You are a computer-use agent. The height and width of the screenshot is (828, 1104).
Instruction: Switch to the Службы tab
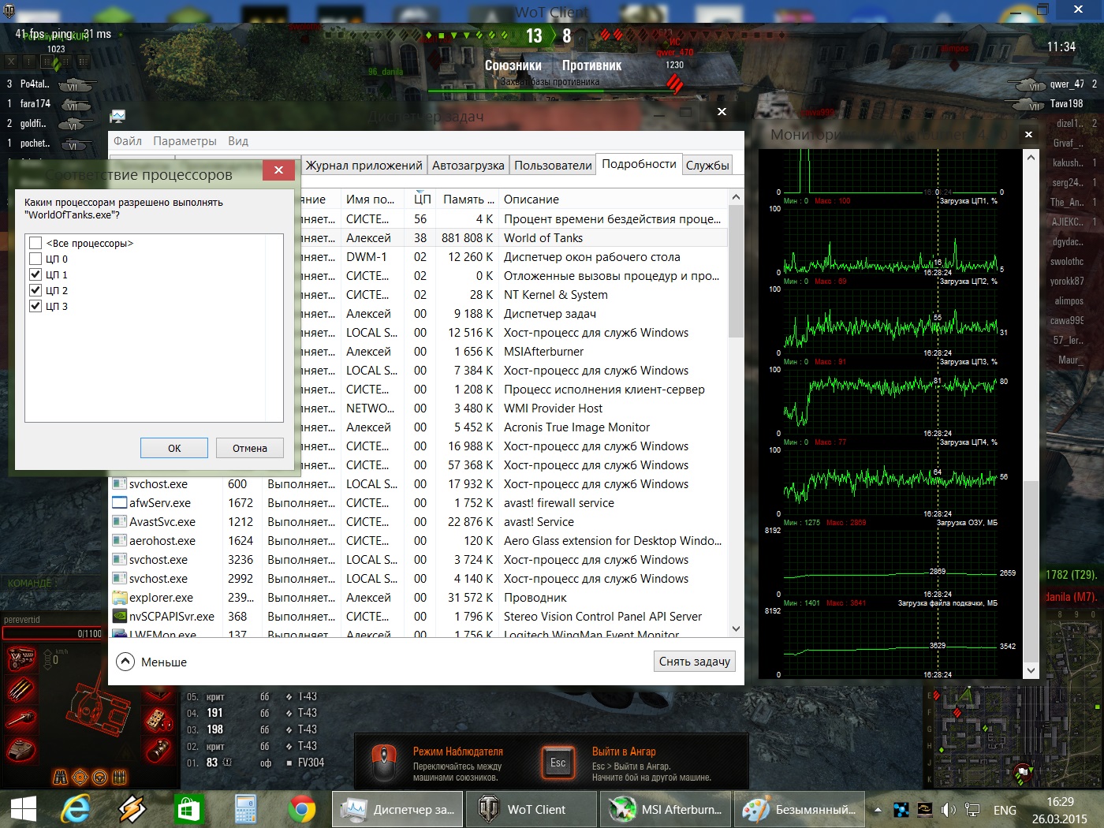point(707,166)
